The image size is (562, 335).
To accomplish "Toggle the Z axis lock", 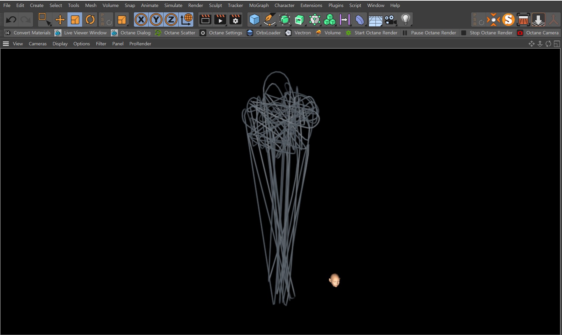I will coord(171,20).
